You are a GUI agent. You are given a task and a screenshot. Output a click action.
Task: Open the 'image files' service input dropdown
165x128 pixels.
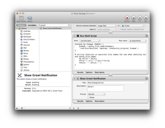pyautogui.click(x=107, y=26)
